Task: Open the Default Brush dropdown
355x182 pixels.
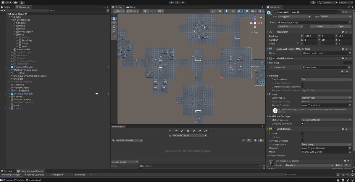Action: point(125,162)
